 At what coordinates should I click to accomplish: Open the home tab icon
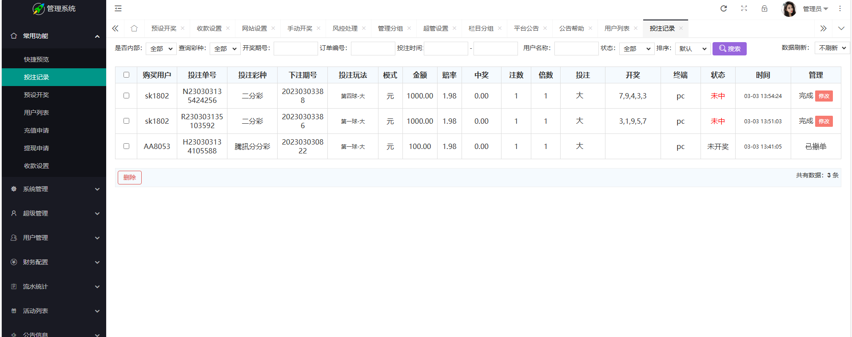coord(134,28)
